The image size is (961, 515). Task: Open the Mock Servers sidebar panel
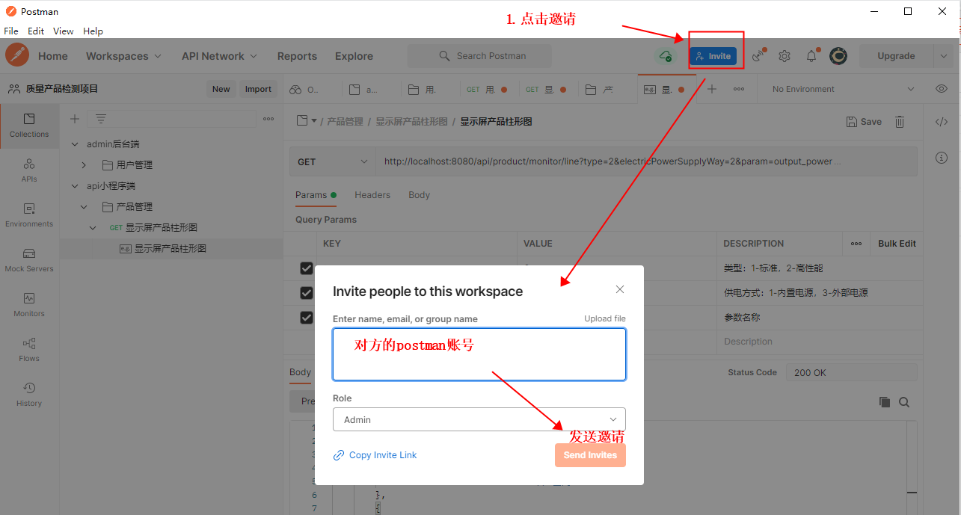[x=29, y=260]
